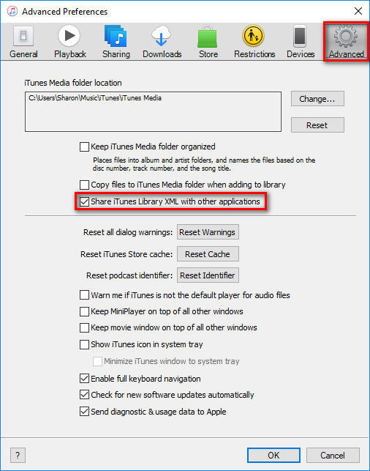The height and width of the screenshot is (471, 370).
Task: Click the Reset Cache button
Action: (x=208, y=254)
